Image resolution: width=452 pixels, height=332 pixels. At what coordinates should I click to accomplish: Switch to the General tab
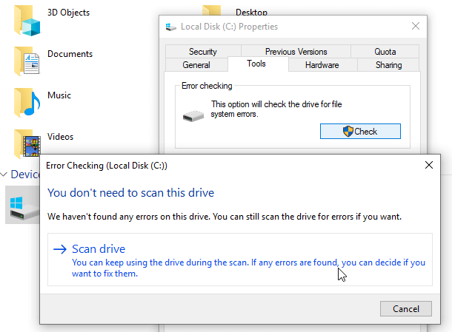(x=196, y=65)
